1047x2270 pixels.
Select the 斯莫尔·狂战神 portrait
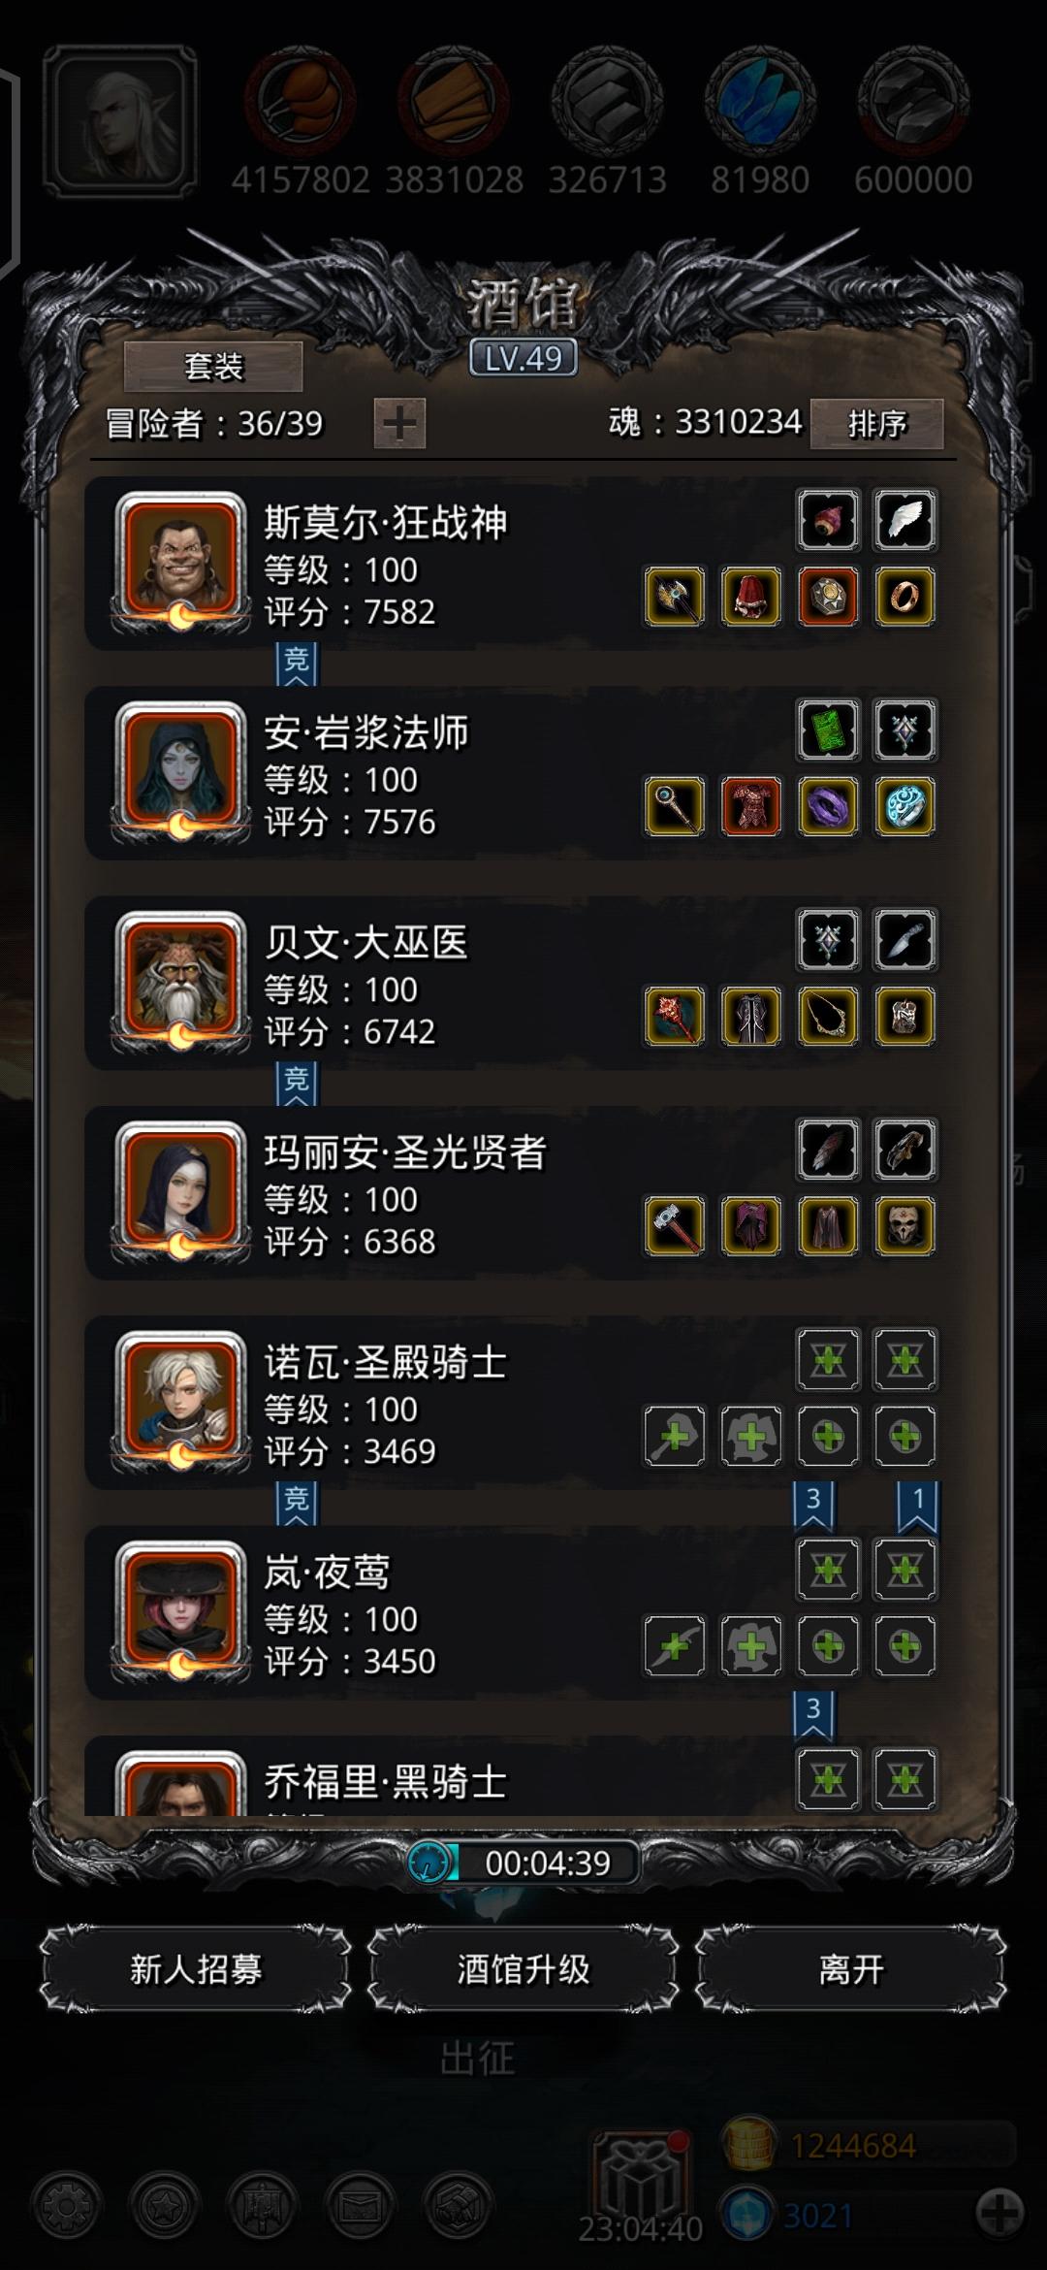pos(180,561)
